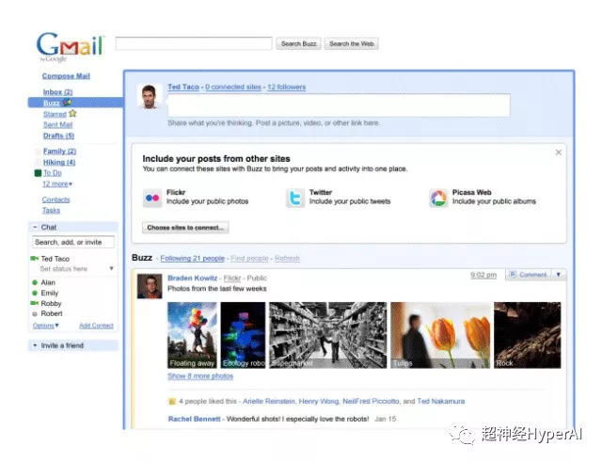Screen dimensions: 602x462
Task: Open Sent Mail
Action: point(58,125)
